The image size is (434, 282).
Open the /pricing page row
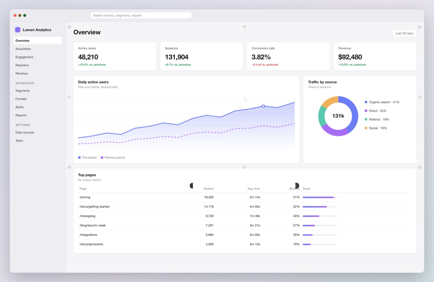tap(245, 197)
